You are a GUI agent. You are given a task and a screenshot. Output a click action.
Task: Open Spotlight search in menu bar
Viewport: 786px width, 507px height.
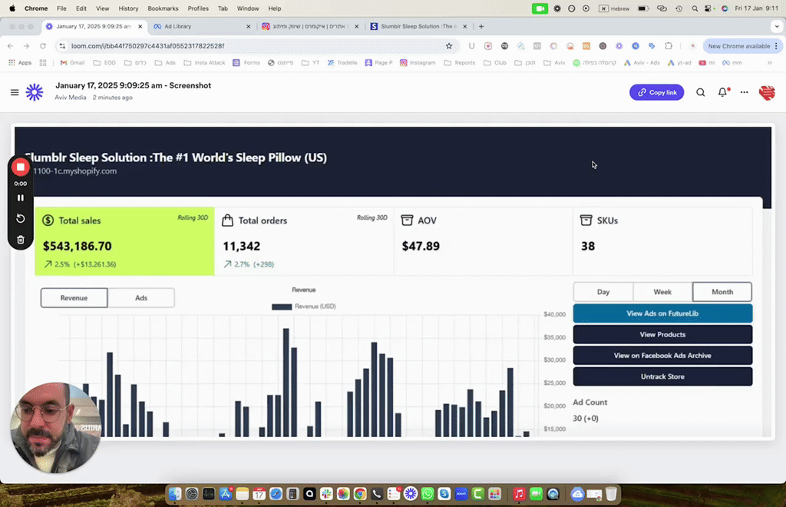(694, 8)
